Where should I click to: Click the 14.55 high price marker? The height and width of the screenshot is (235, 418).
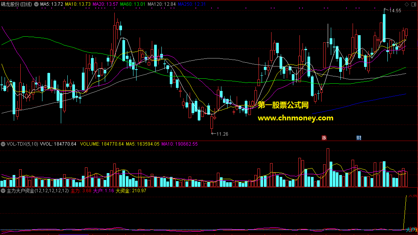[x=395, y=11]
